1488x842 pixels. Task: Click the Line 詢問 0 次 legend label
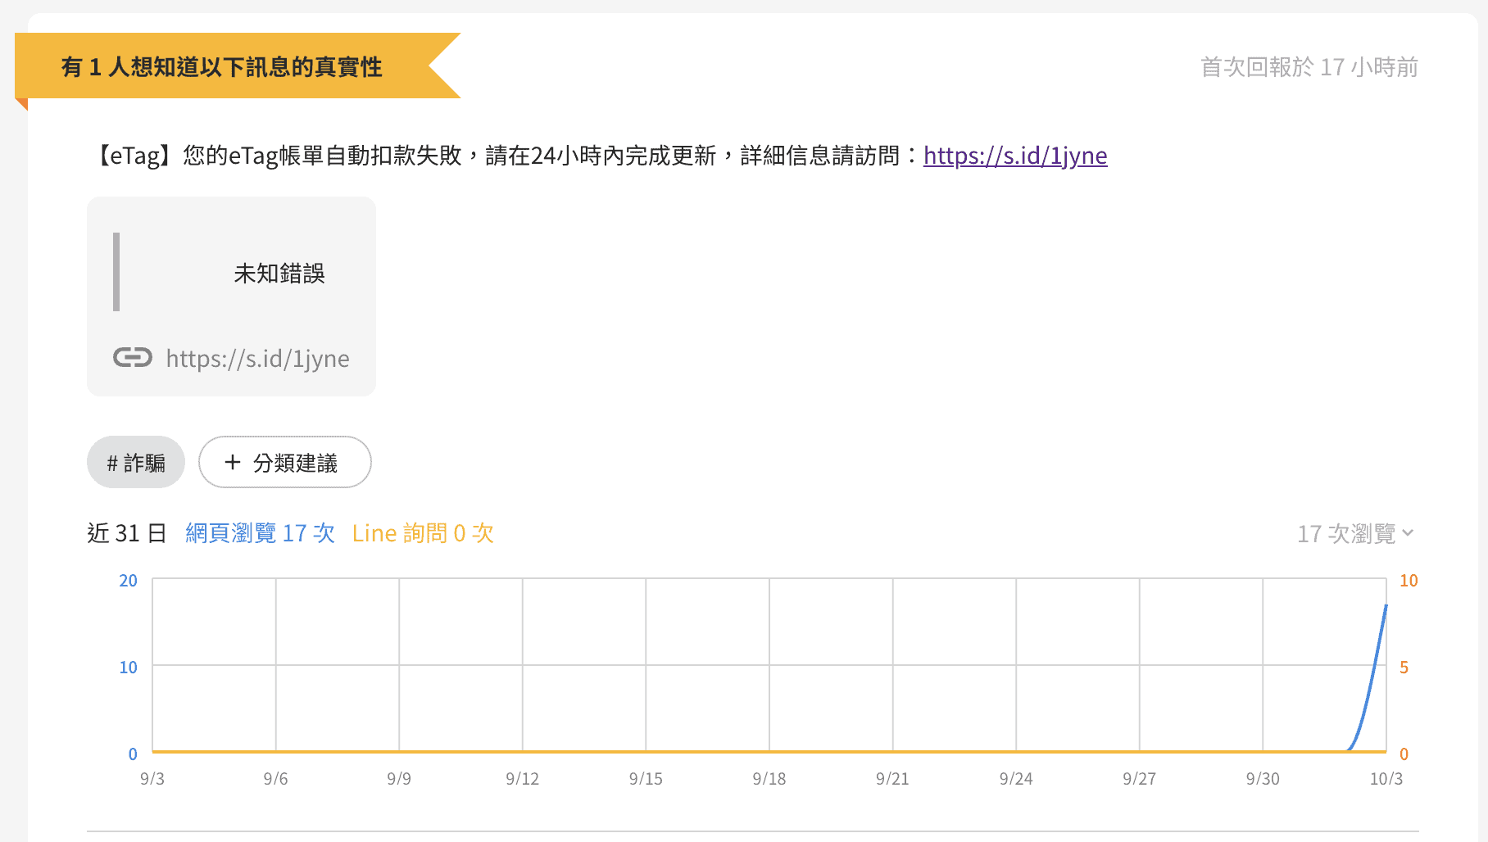tap(423, 533)
